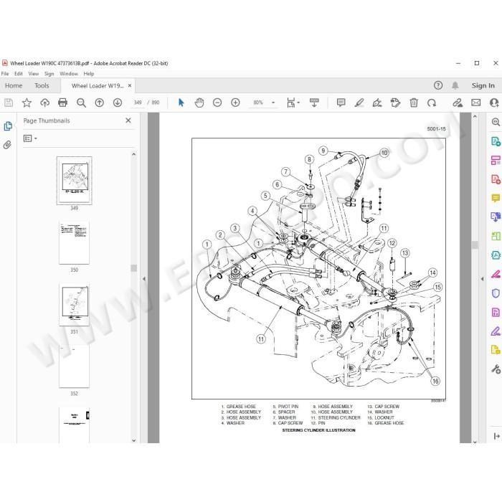Delete with the trash icon
This screenshot has height=502, width=502.
[x=414, y=103]
